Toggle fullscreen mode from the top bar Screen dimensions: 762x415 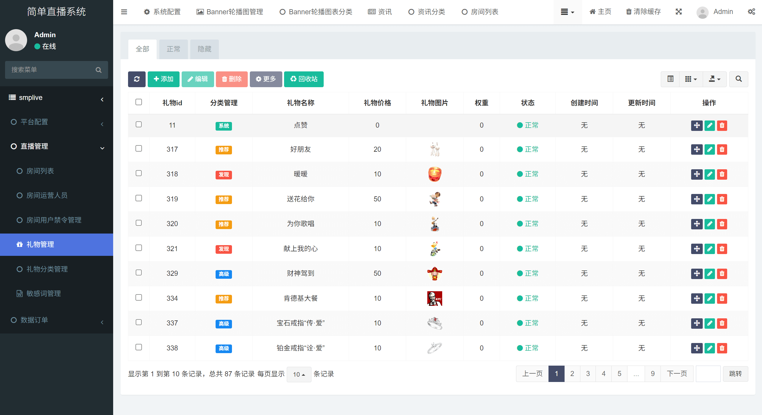click(x=679, y=12)
